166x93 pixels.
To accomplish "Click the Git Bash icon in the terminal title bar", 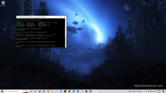I will tap(18, 17).
